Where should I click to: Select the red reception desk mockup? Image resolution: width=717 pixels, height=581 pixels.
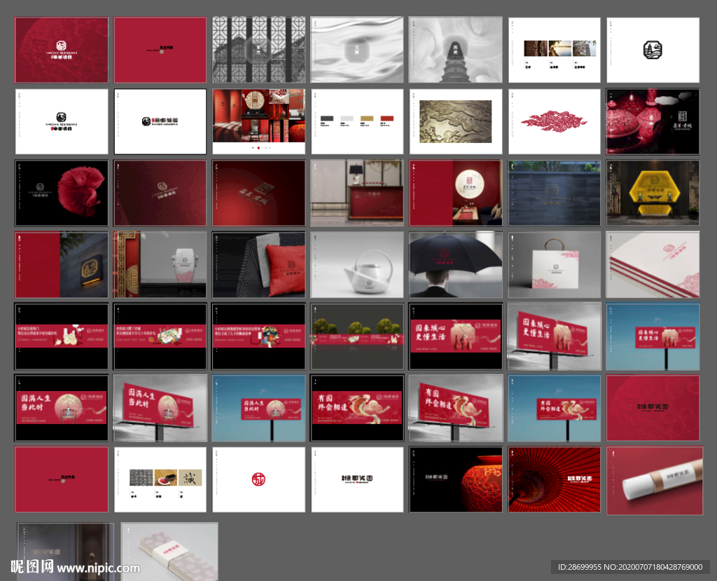[357, 193]
